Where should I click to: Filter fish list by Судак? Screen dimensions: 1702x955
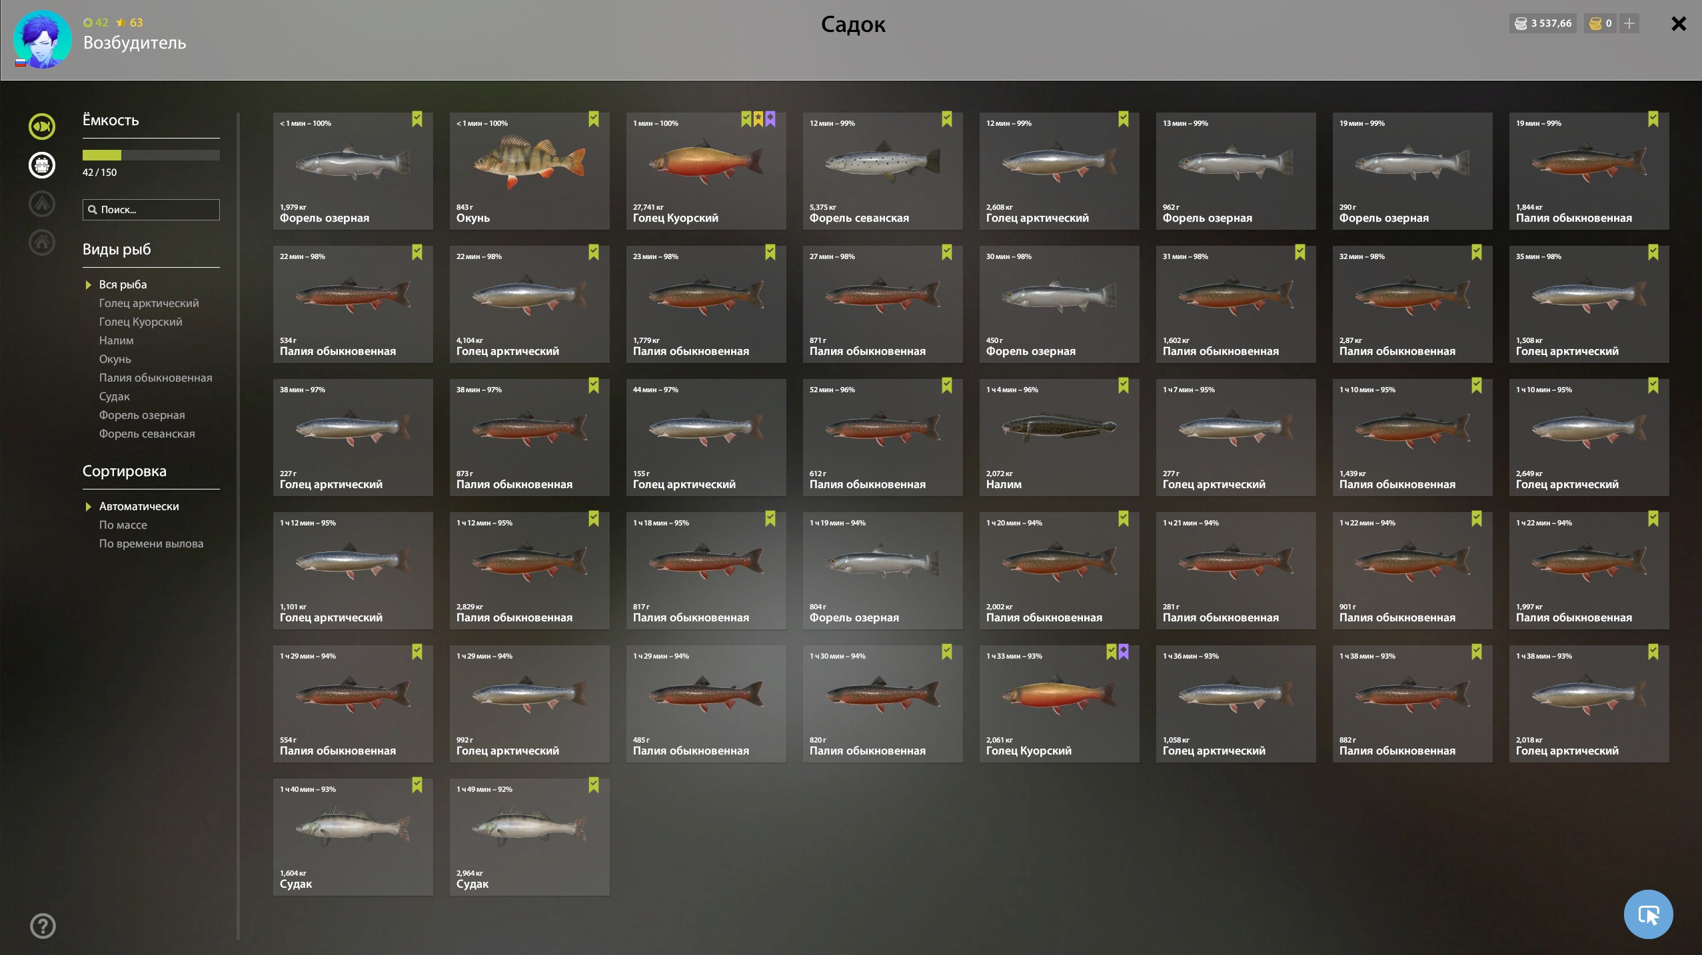click(x=114, y=396)
